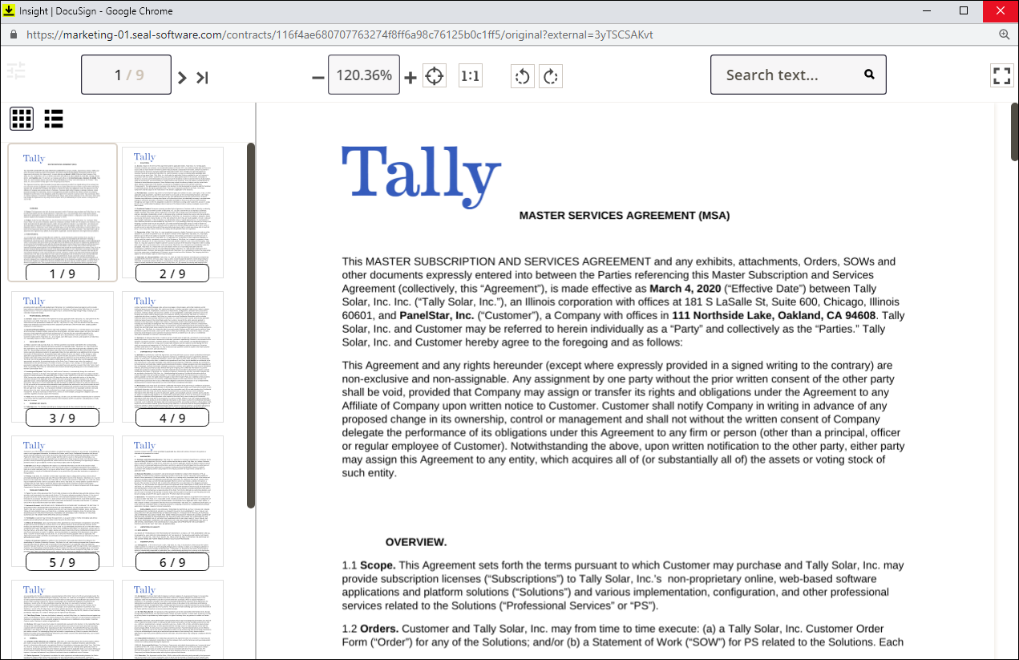Open the filter settings sliders icon
Viewport: 1019px width, 660px height.
tap(16, 71)
